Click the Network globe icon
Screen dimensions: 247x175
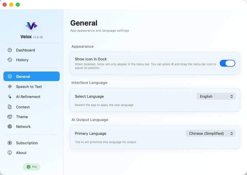(x=9, y=126)
